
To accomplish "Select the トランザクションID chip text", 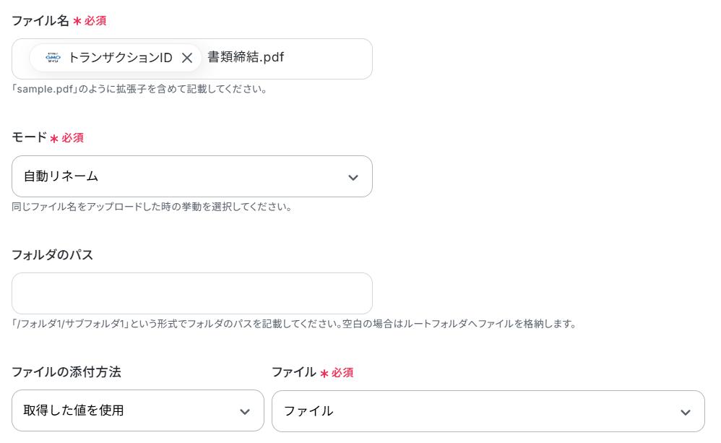I will (x=120, y=58).
